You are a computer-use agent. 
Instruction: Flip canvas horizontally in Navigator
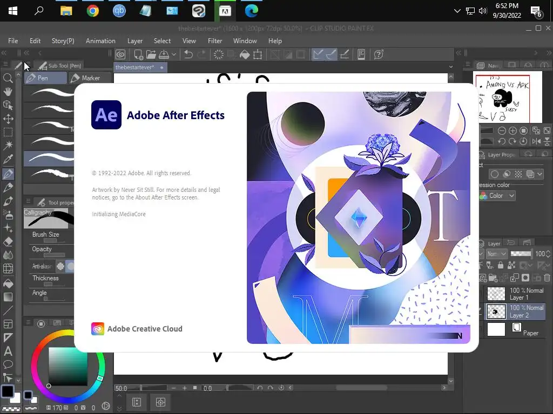coord(536,141)
